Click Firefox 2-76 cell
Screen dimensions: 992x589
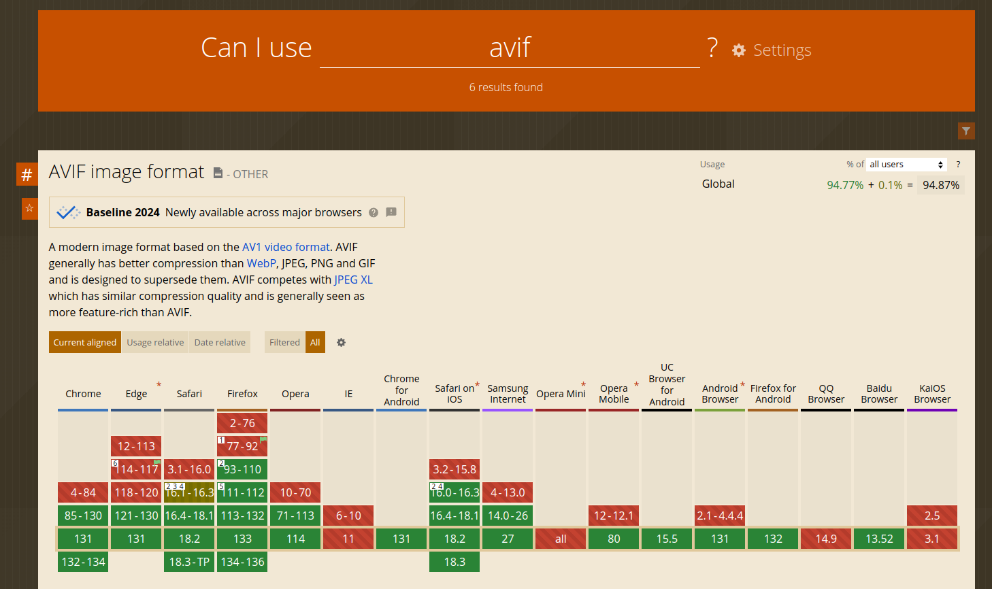point(242,423)
